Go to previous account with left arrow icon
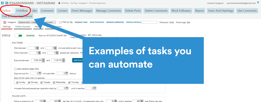The width and height of the screenshot is (261, 102). 2,3
